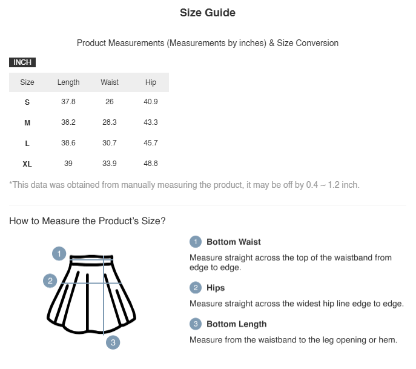This screenshot has height=369, width=416.
Task: Click the Bottom Length heading
Action: pos(237,324)
